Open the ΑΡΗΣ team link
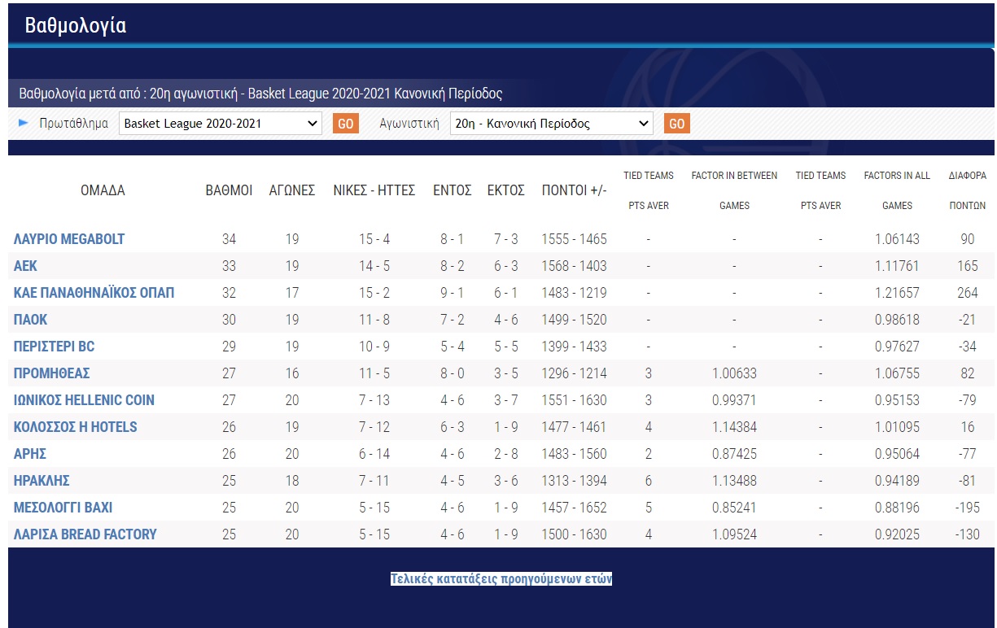Image resolution: width=997 pixels, height=628 pixels. pyautogui.click(x=30, y=454)
